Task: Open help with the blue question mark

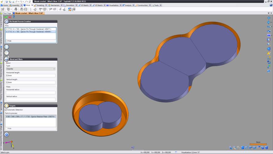Action: tap(14, 17)
